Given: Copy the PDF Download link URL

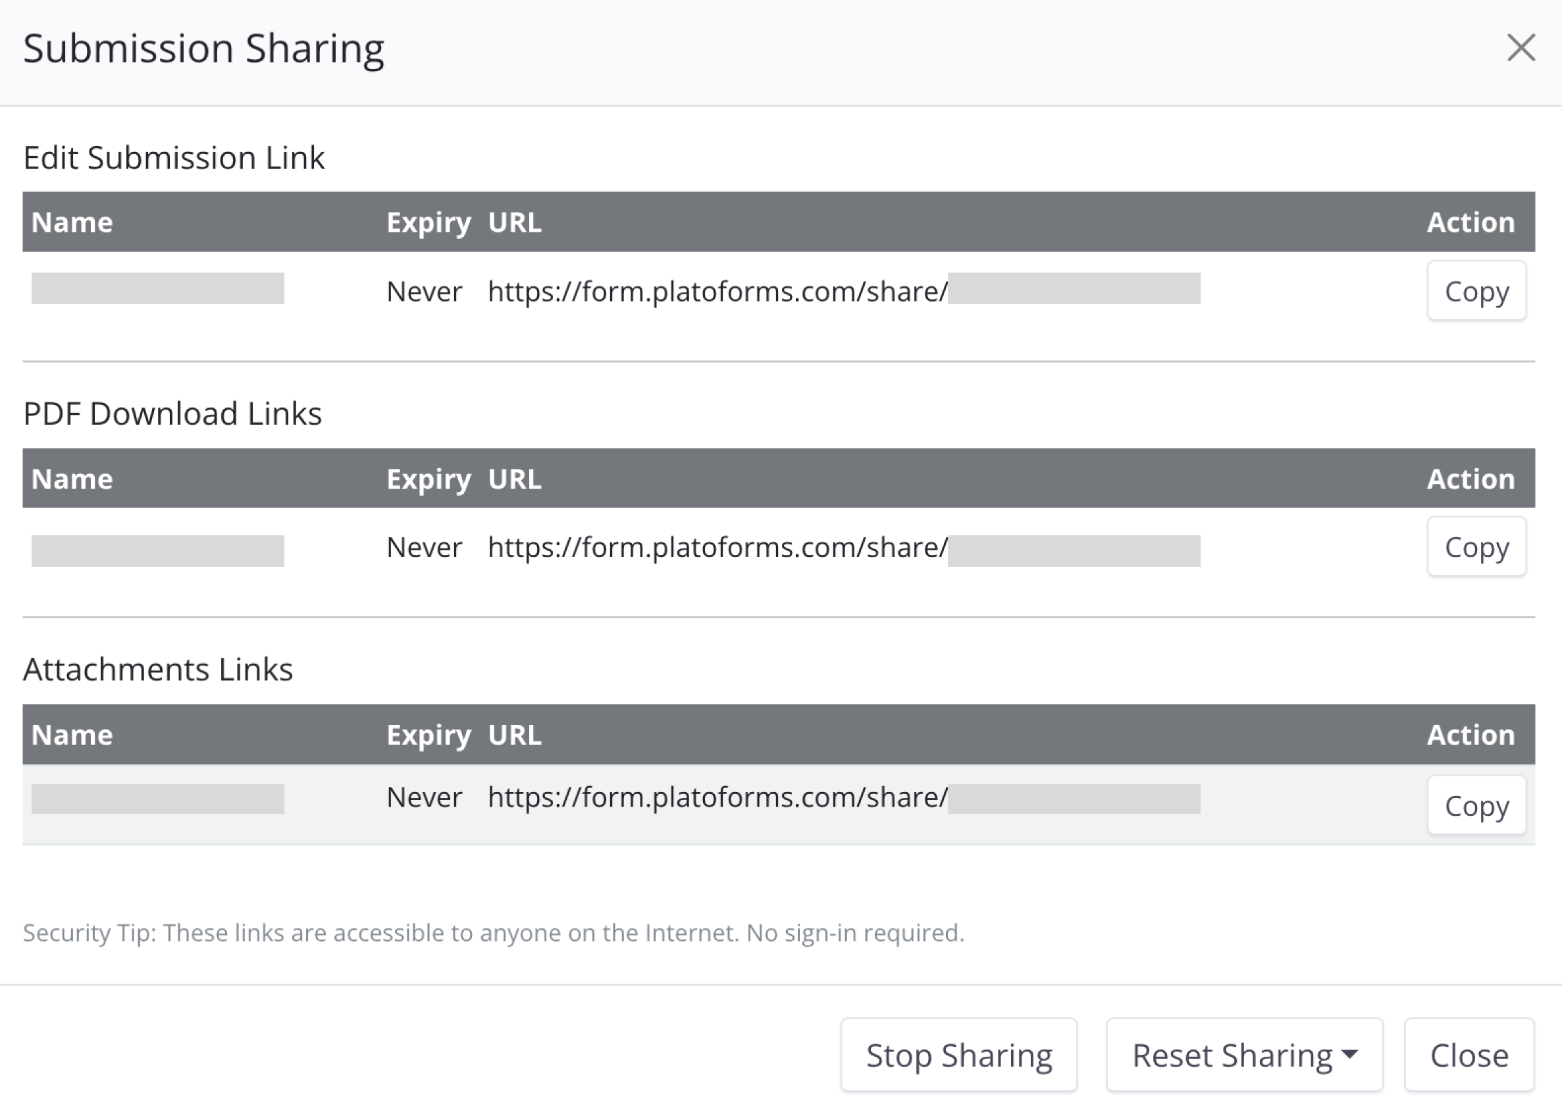Looking at the screenshot, I should click(x=1476, y=546).
